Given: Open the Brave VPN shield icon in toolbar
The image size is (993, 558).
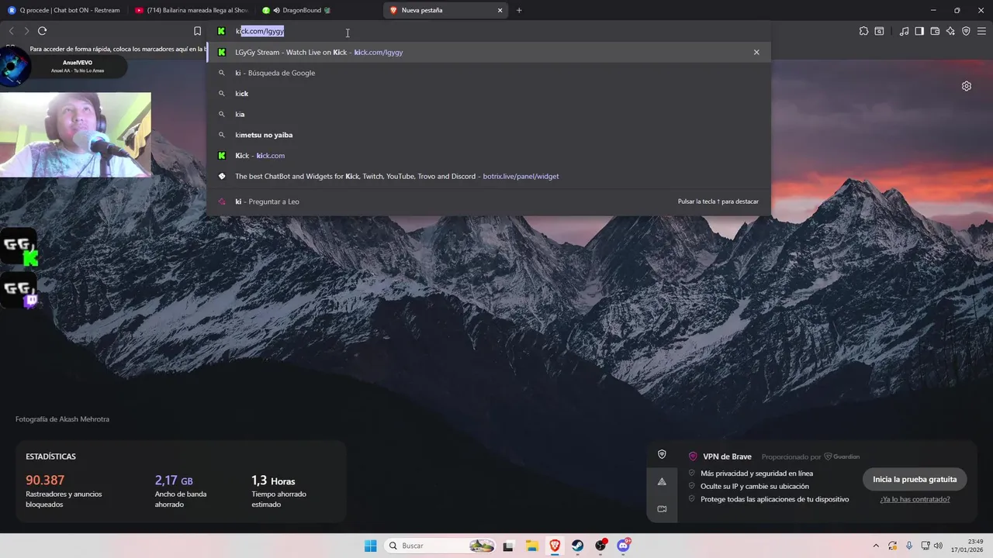Looking at the screenshot, I should (x=966, y=31).
